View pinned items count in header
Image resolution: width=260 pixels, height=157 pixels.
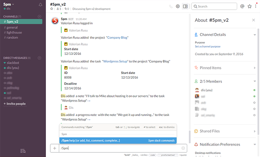pyautogui.click(x=67, y=9)
